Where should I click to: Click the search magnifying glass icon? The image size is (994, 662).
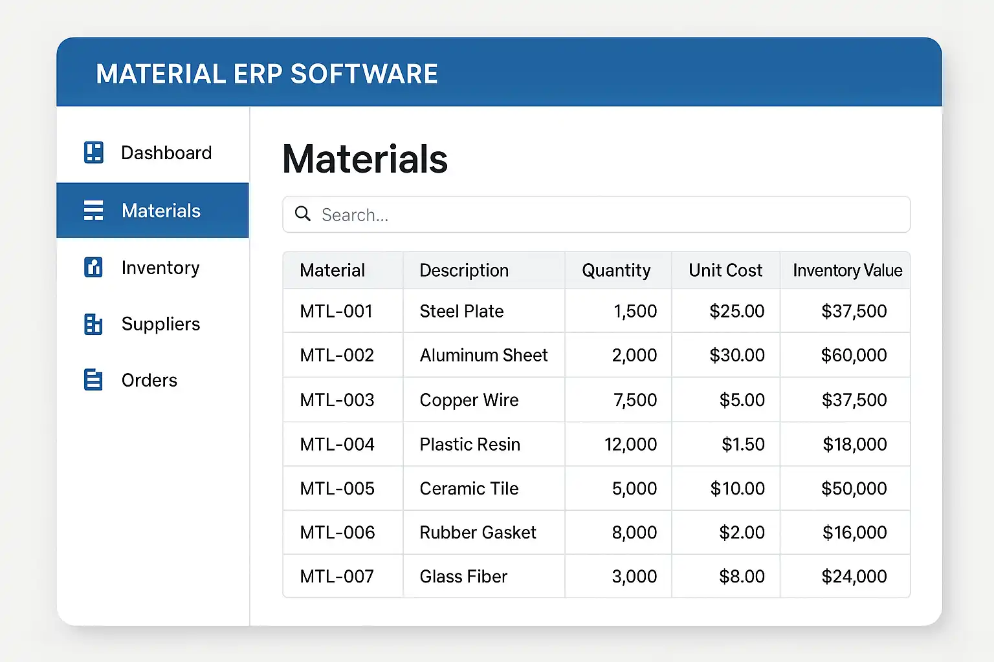click(303, 214)
